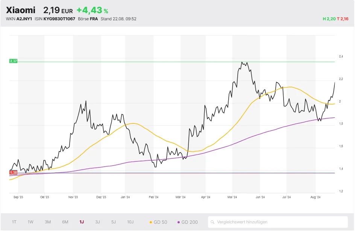Open the 5J chart view
Viewport: 355px width, 232px height.
tap(114, 222)
